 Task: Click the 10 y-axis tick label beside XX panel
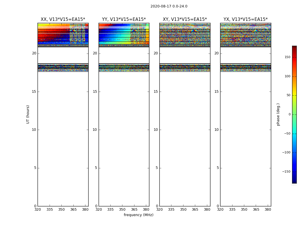(34, 130)
